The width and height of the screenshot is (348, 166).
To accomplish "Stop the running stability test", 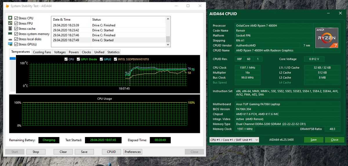I will (36, 152).
